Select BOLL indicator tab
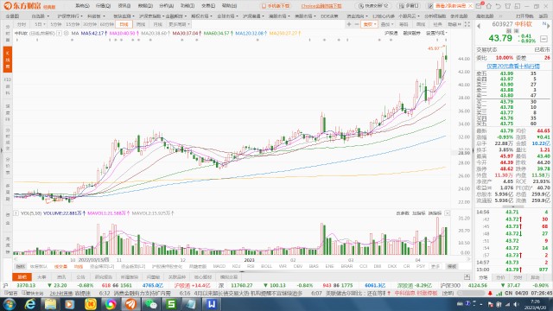 click(266, 266)
